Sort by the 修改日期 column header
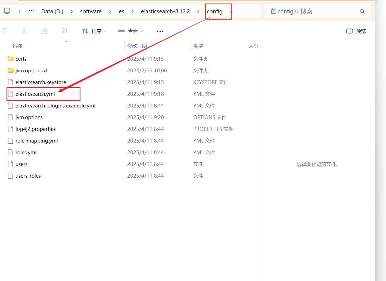Screen dimensions: 386x281 (137, 46)
